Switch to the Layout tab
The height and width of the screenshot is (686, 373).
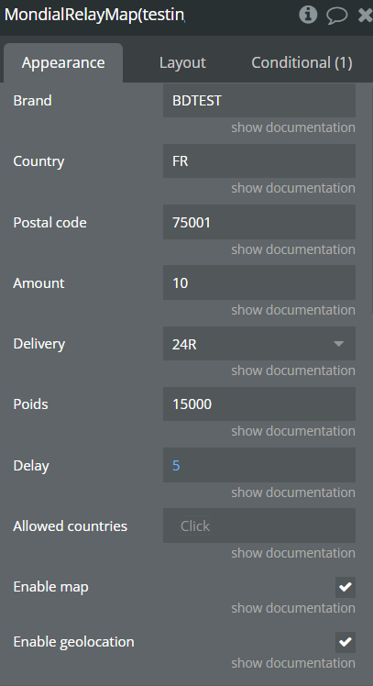pos(182,62)
